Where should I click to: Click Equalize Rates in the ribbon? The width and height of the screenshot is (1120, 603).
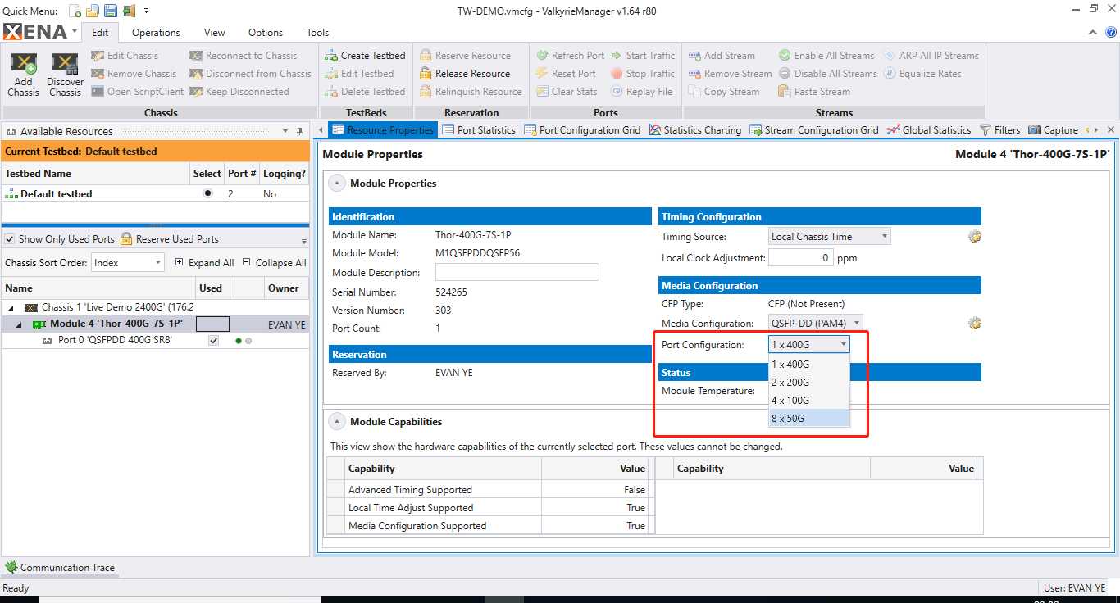922,74
